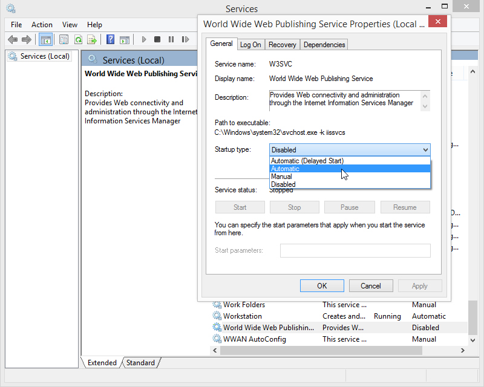The image size is (484, 387).
Task: Click OK in the Properties dialog
Action: point(322,286)
